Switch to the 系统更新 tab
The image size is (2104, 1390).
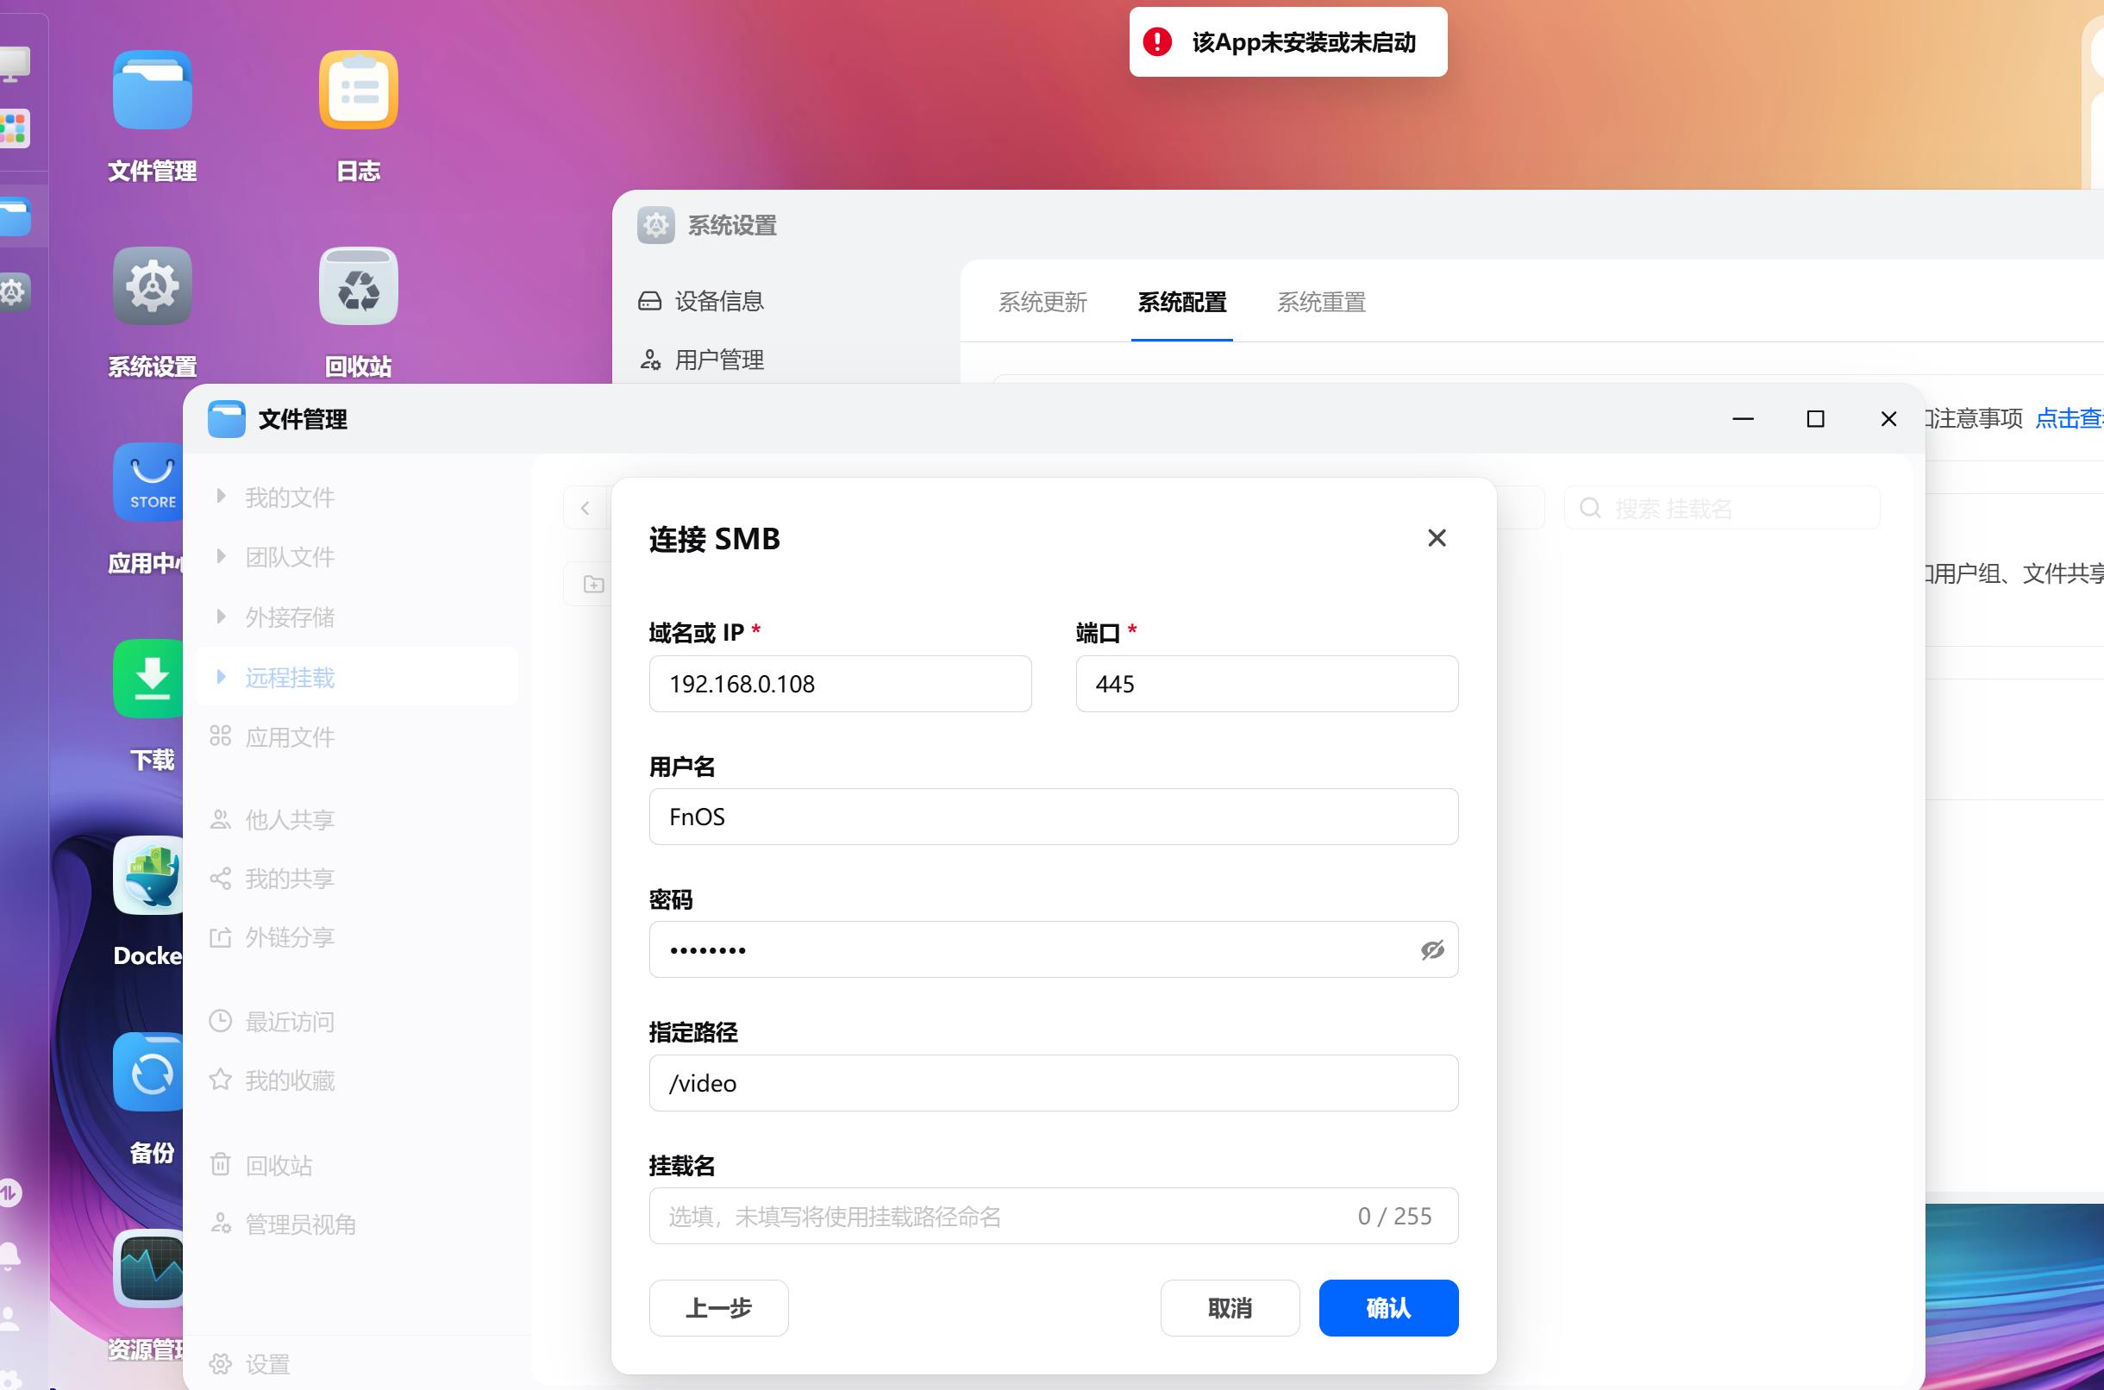1043,304
